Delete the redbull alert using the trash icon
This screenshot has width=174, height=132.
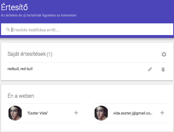pyautogui.click(x=163, y=70)
